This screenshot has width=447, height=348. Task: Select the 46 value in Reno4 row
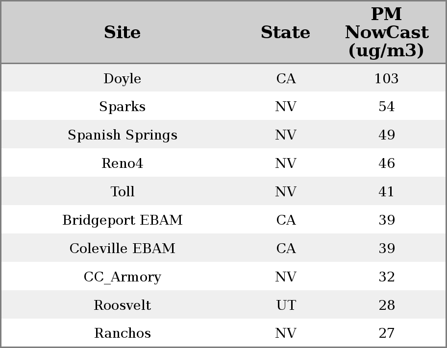(386, 163)
